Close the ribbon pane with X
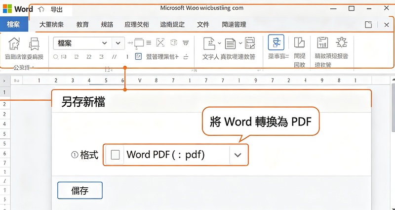The image size is (395, 210). pos(387,25)
